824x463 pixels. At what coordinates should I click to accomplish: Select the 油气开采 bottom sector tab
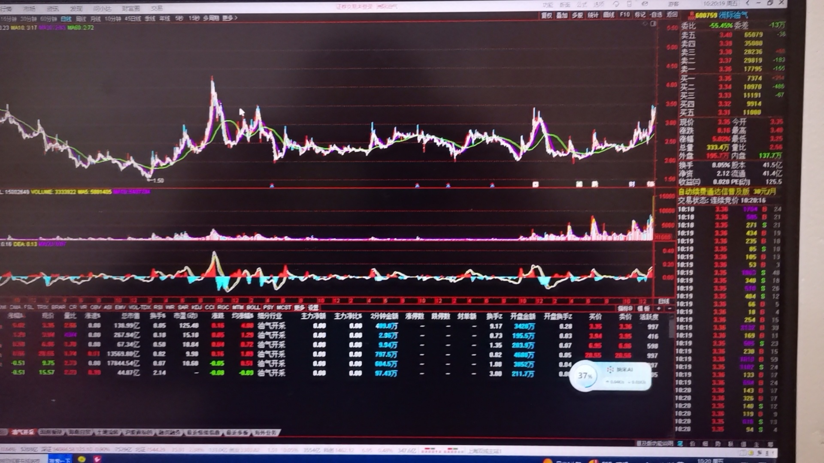click(x=22, y=432)
